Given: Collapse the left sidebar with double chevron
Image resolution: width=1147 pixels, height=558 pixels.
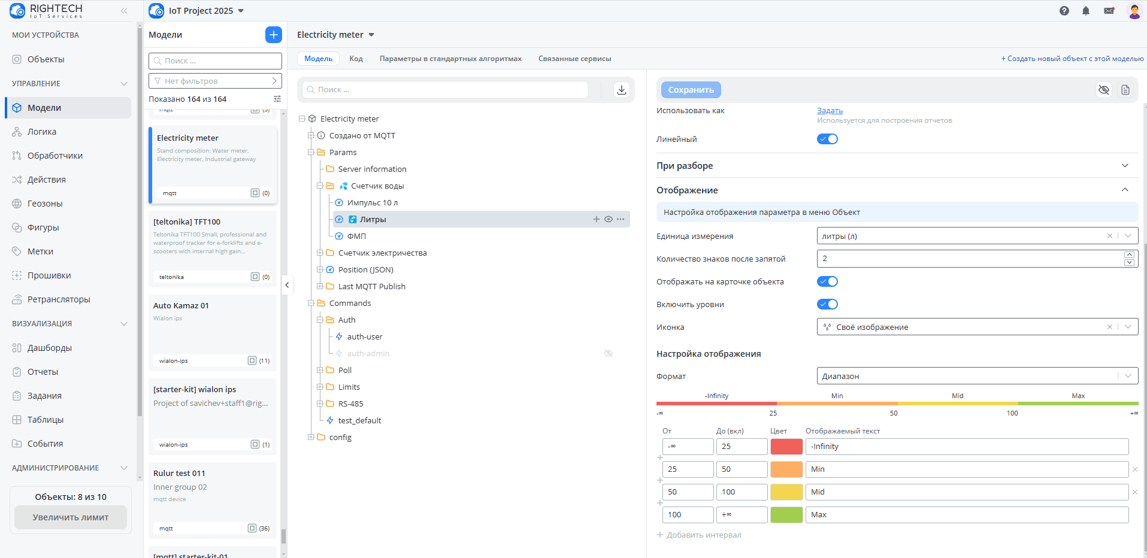Looking at the screenshot, I should tap(124, 11).
